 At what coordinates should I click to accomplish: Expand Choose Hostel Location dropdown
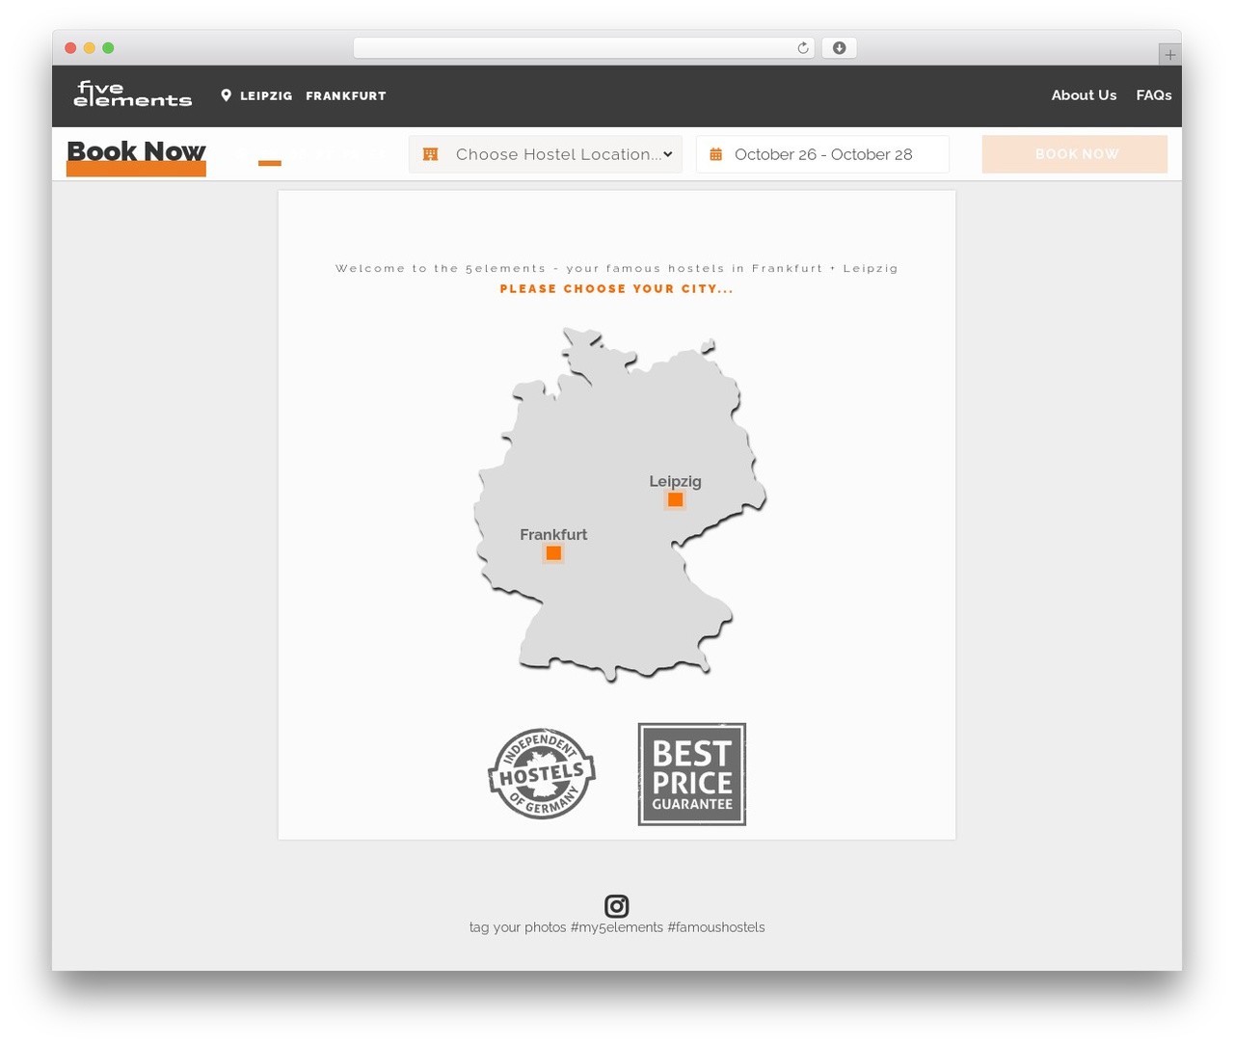tap(546, 154)
